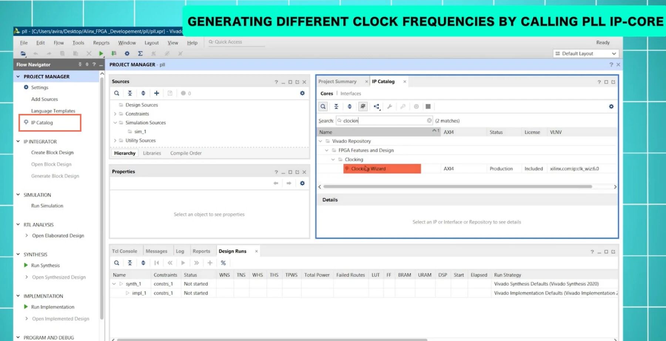This screenshot has width=666, height=341.
Task: Open the Tools menu
Action: coord(78,43)
